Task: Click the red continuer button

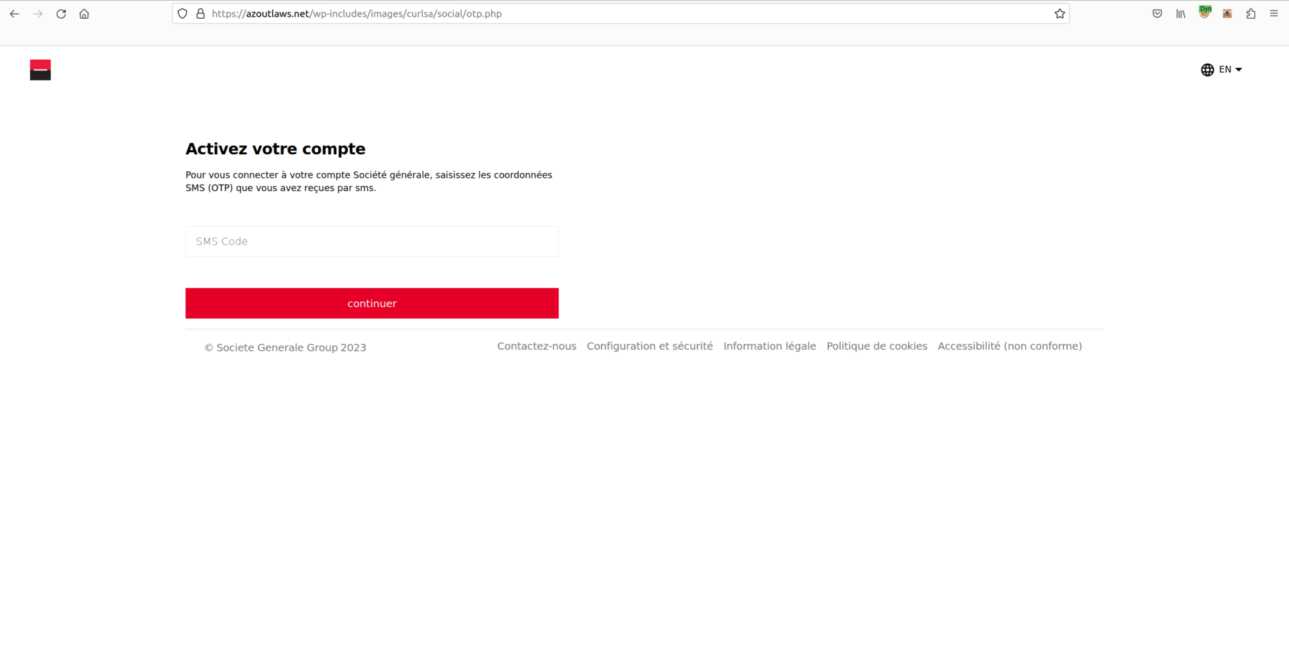Action: click(x=372, y=303)
